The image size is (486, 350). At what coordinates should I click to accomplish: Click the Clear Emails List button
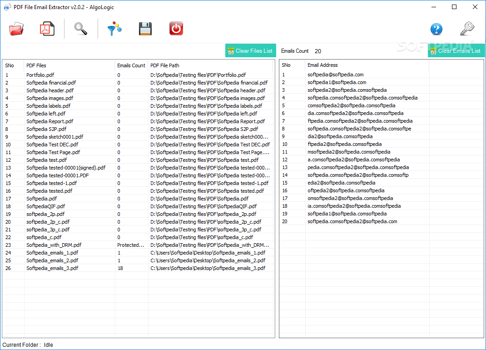coord(456,51)
